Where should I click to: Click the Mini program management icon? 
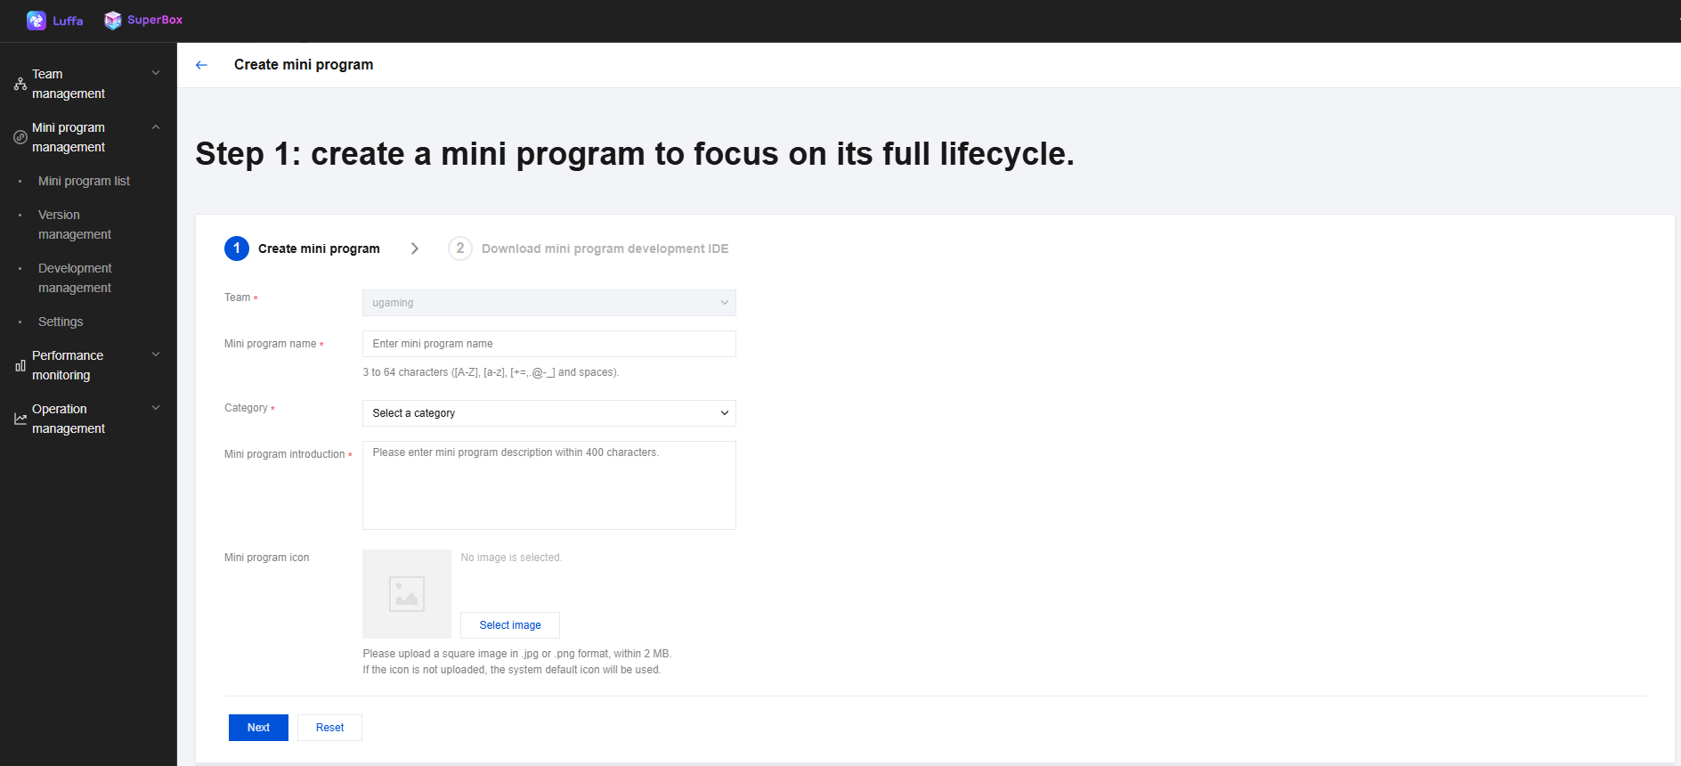click(x=20, y=137)
